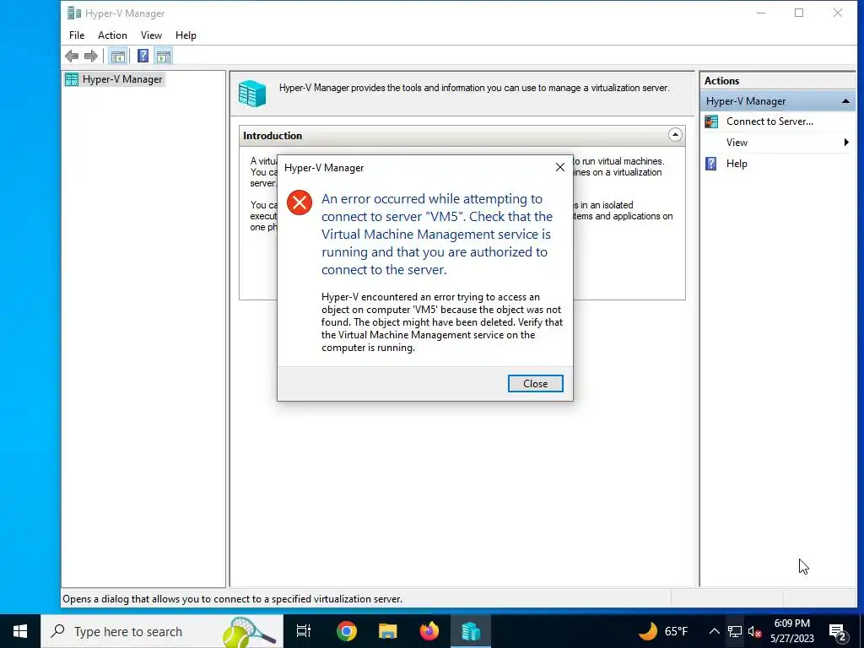
Task: Click the blue Help toolbar icon
Action: [143, 56]
